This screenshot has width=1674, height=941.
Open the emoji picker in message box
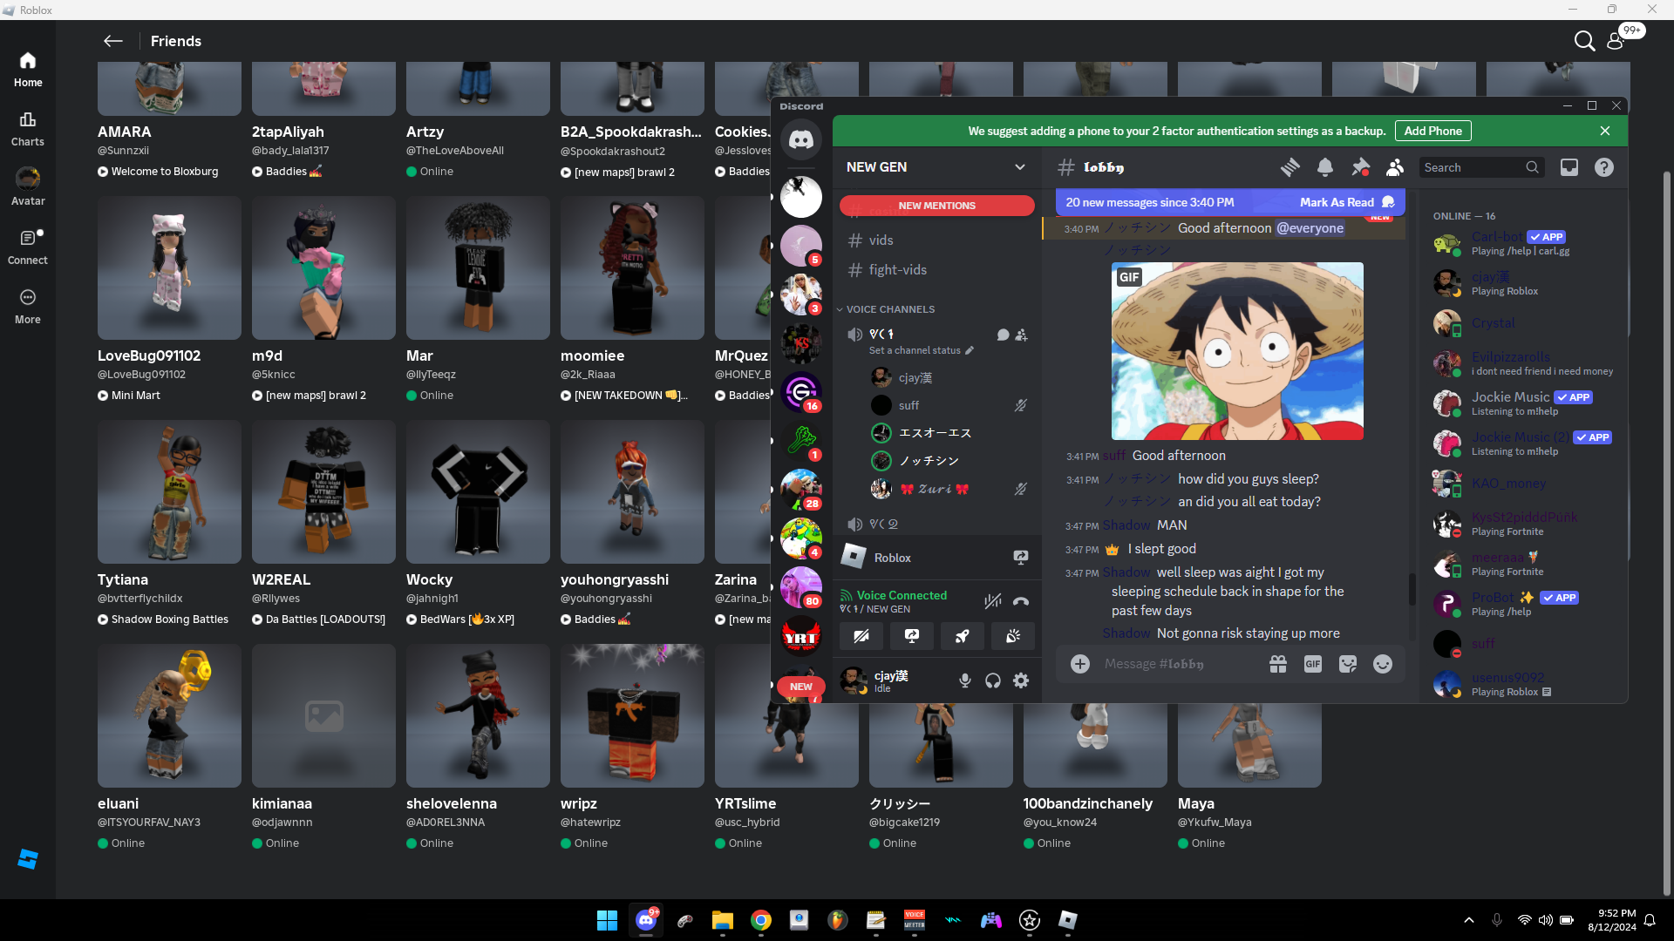[x=1383, y=664]
